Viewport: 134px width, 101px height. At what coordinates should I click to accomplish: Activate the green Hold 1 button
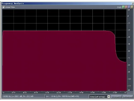coord(123,7)
